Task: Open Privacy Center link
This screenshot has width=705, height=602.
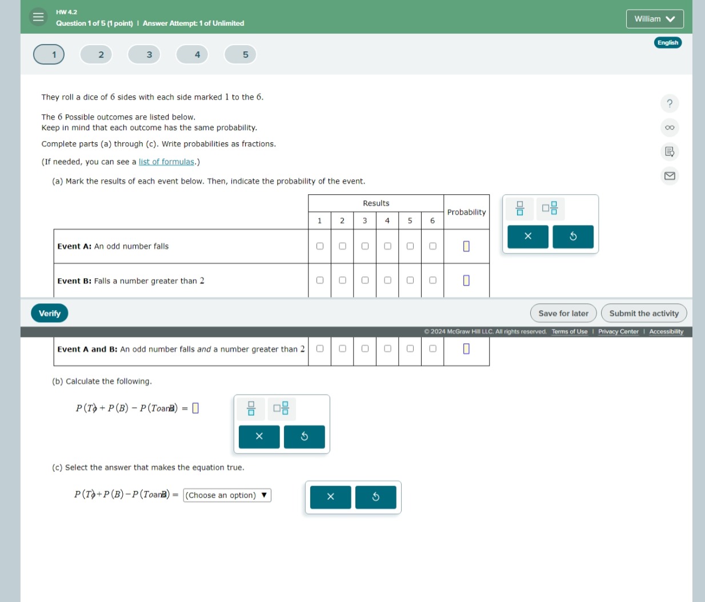Action: (618, 332)
